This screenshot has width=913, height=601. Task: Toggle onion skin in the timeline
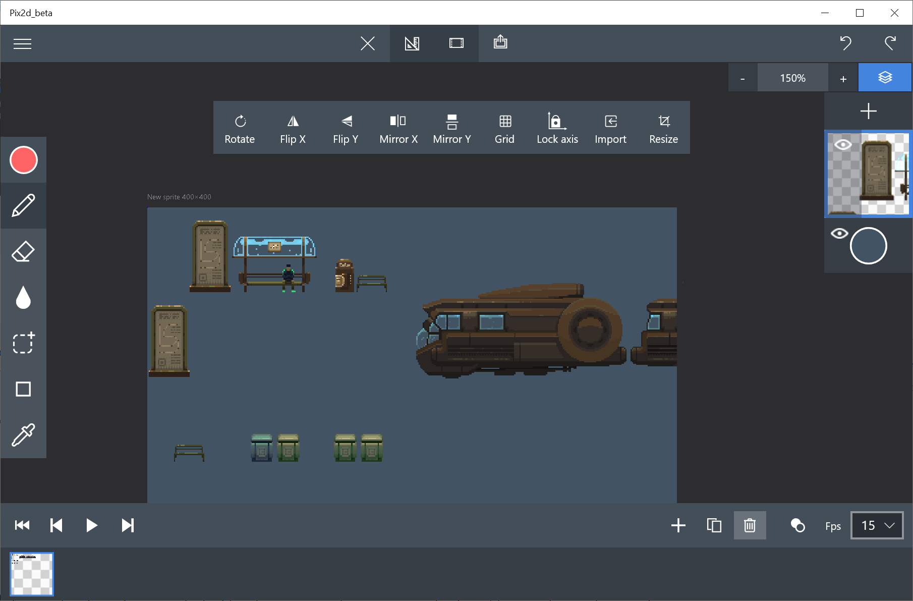[x=797, y=525]
